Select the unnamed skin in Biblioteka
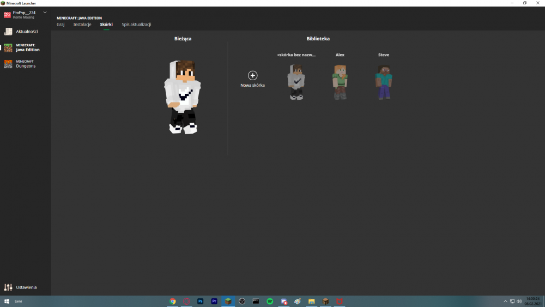Image resolution: width=545 pixels, height=307 pixels. pyautogui.click(x=296, y=82)
